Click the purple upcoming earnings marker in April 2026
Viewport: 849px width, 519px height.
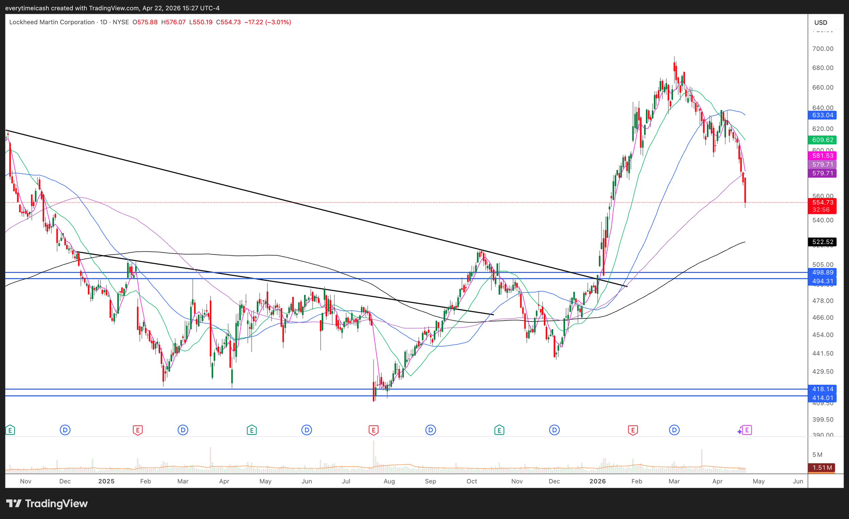pos(747,430)
